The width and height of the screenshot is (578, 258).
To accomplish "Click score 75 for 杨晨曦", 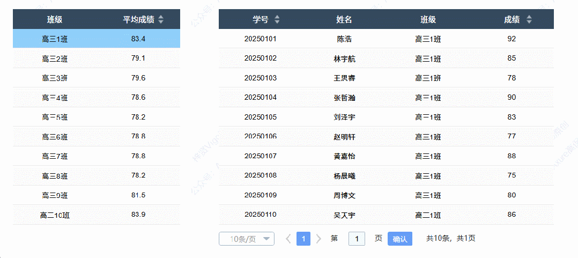I will click(x=512, y=175).
